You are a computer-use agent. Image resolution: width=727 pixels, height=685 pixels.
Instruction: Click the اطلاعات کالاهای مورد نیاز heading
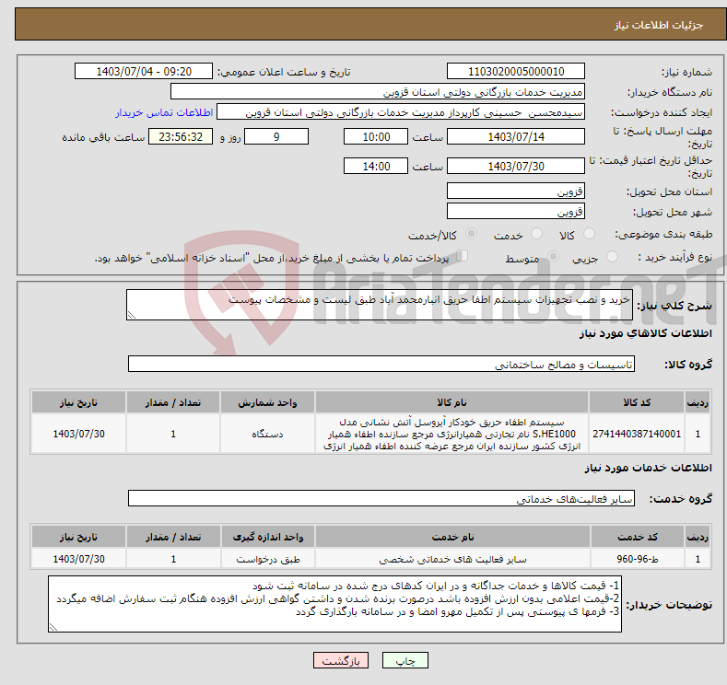645,333
